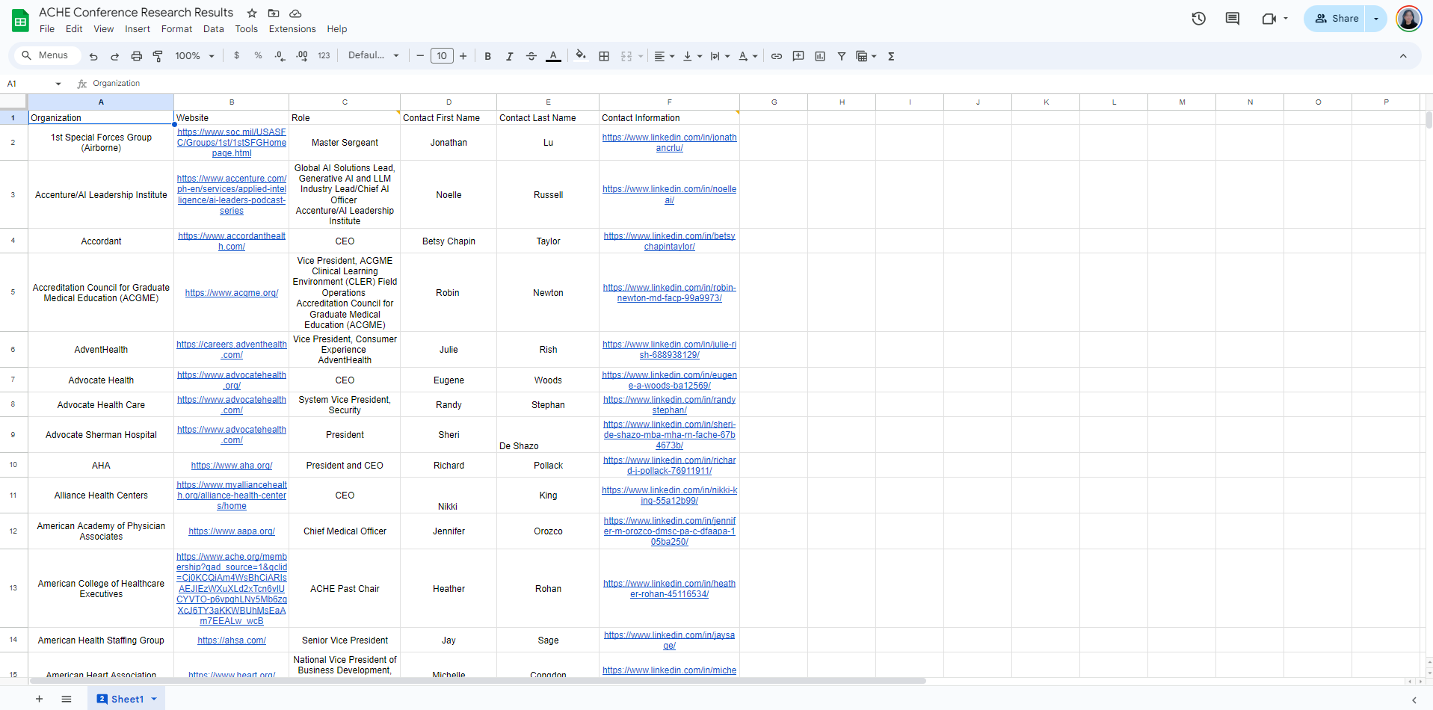Image resolution: width=1433 pixels, height=710 pixels.
Task: Move document with folder icon
Action: (x=274, y=13)
